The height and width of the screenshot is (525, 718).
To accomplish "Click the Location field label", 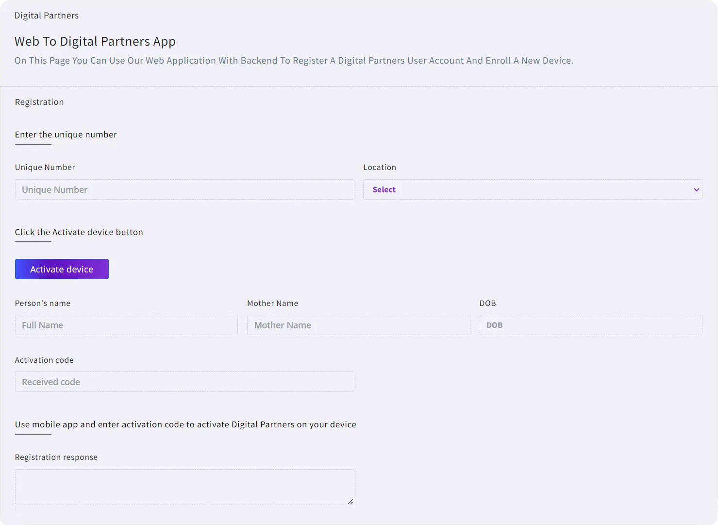I will coord(380,168).
